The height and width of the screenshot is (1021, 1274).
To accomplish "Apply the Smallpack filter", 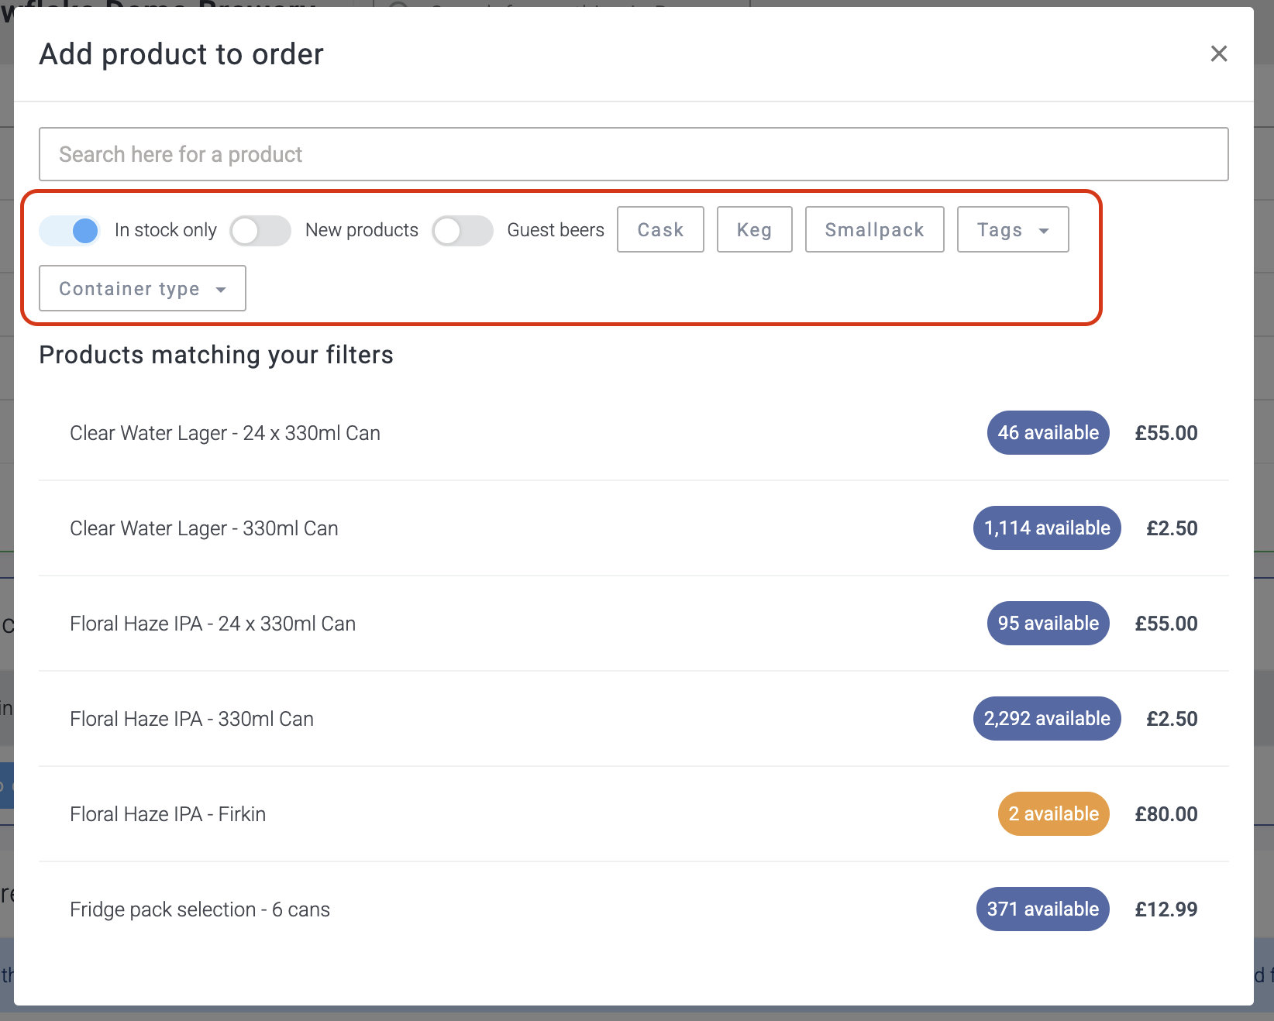I will pyautogui.click(x=874, y=229).
